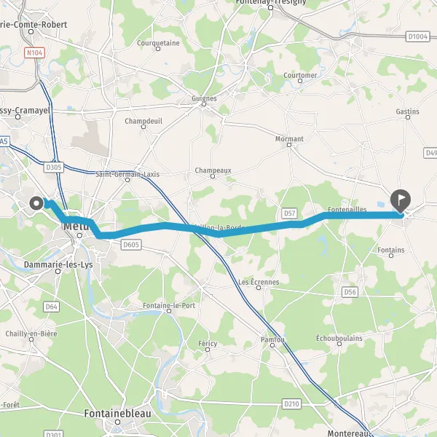437x437 pixels.
Task: Select the Échouboulains village label
Action: pyautogui.click(x=339, y=338)
